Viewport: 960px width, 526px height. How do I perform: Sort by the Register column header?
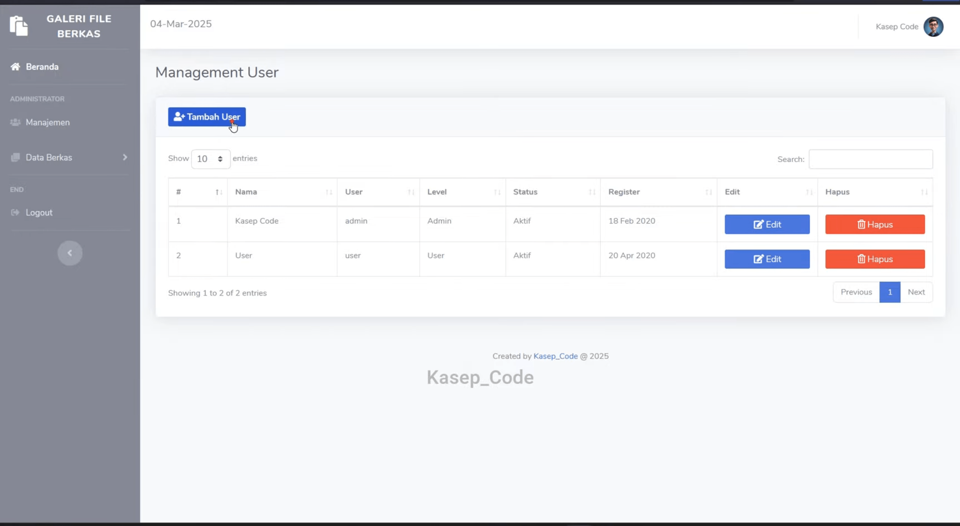pyautogui.click(x=658, y=192)
